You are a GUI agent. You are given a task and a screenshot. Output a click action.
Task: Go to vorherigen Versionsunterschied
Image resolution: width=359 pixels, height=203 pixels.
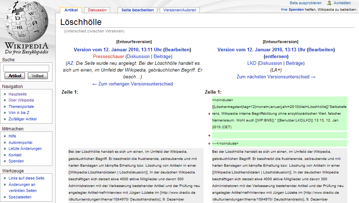coord(133,84)
